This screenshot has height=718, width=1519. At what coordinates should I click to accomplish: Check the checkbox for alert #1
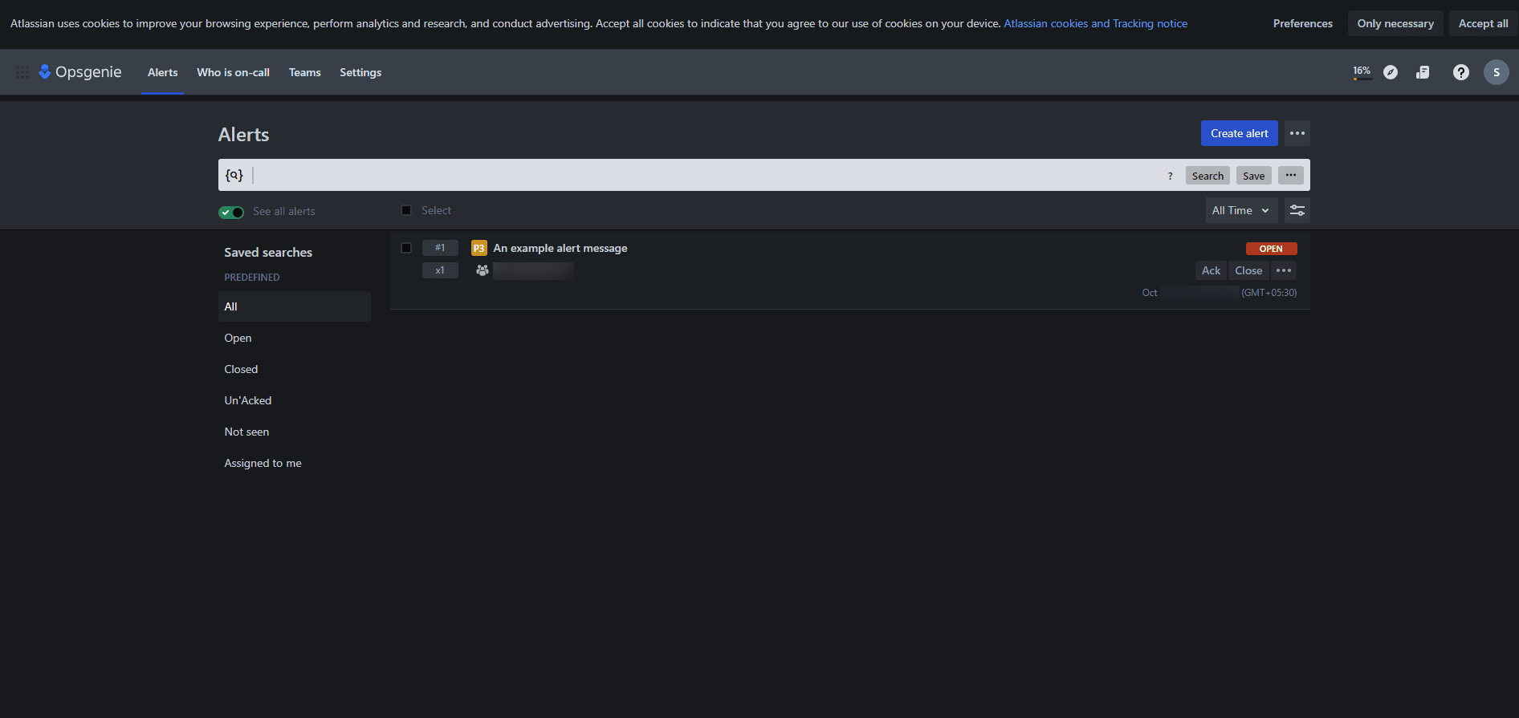[x=406, y=248]
